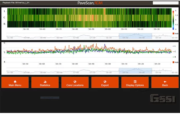Screen dimensions: 180x115
Task: Toggle the blue L series in legend
Action: point(174,46)
